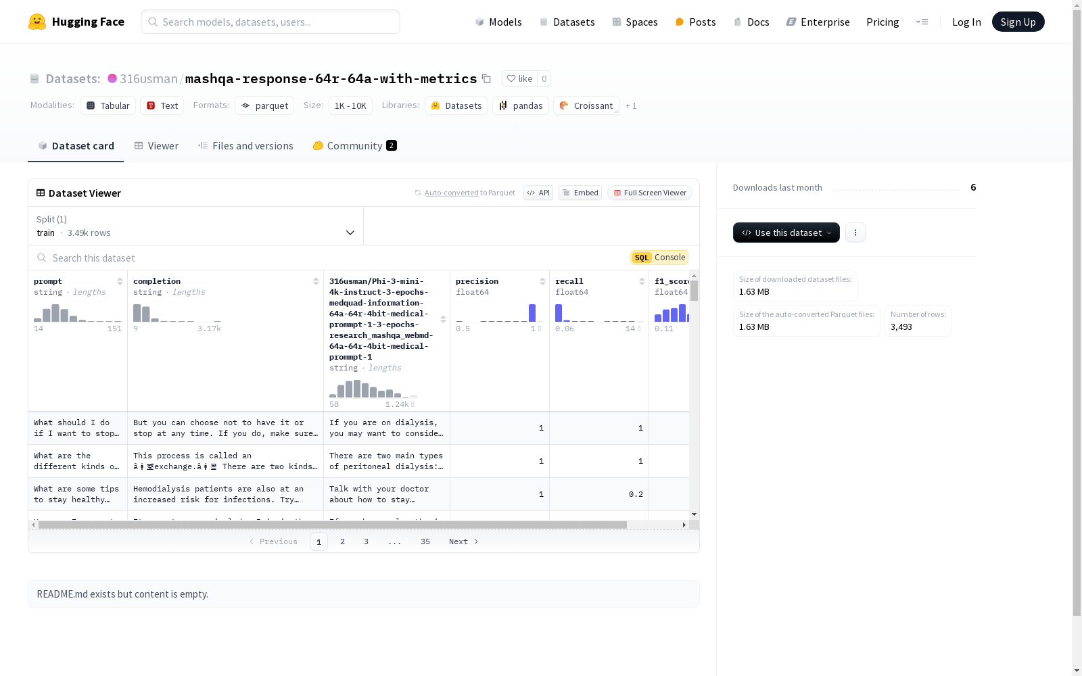Select the 'What should I do if I want to stop' cell
Screen dimensions: 1082x676
(78, 428)
